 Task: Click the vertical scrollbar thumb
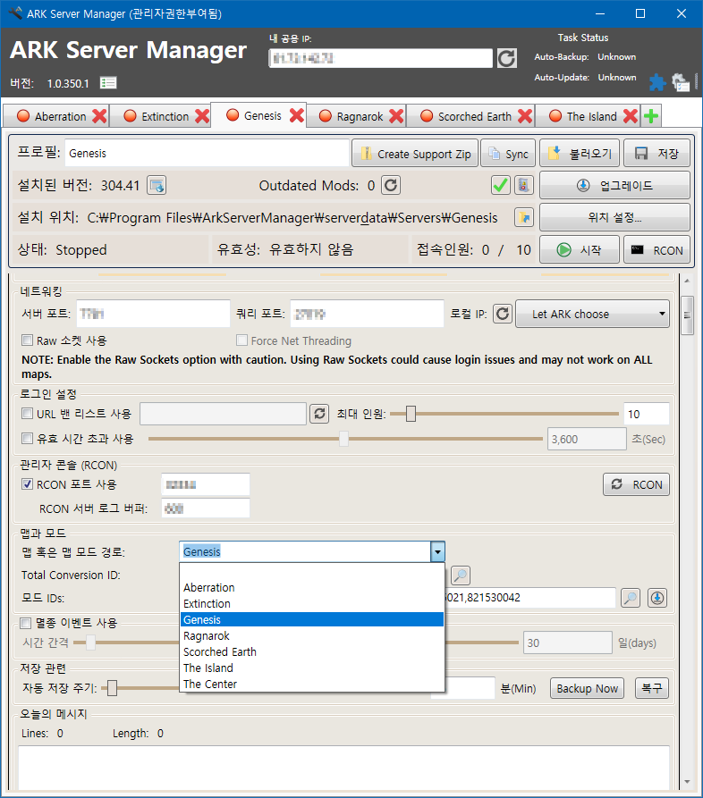coord(687,315)
